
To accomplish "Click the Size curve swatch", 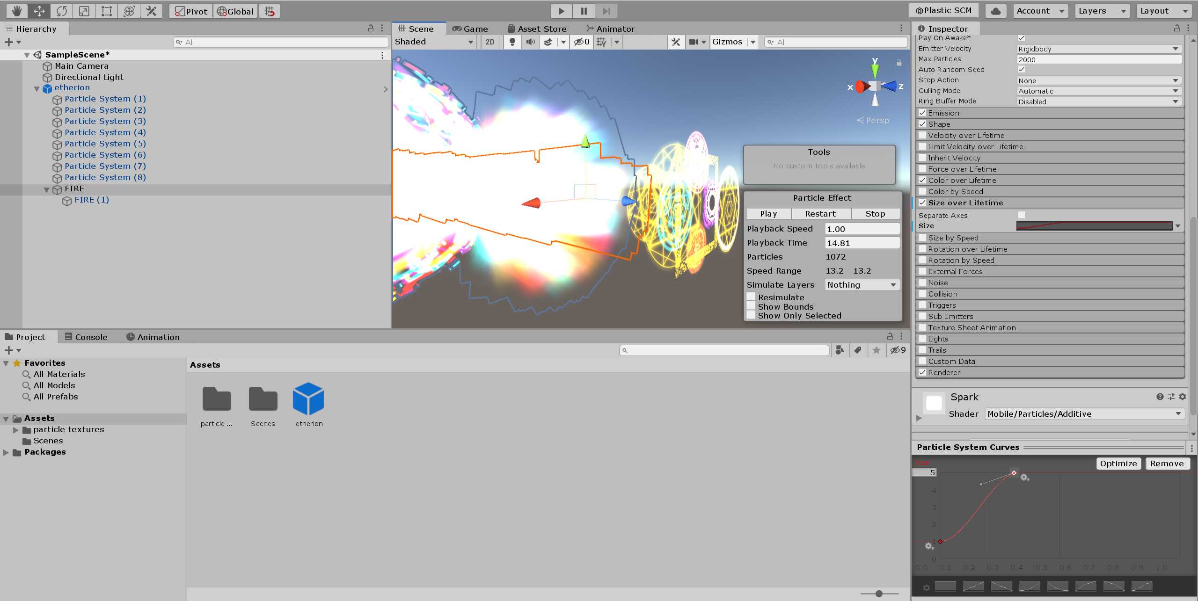I will (1094, 226).
